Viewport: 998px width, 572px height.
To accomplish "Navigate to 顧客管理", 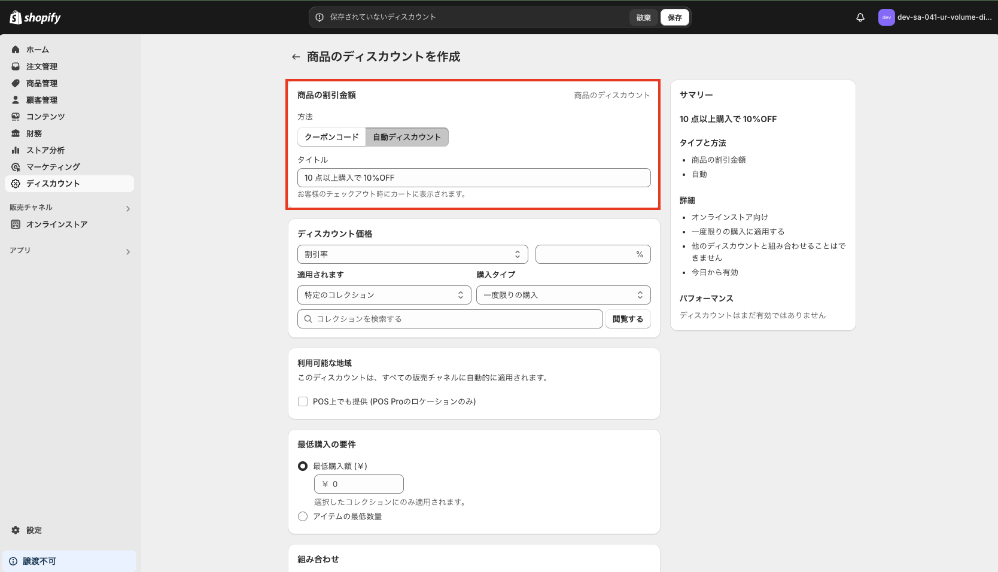I will [42, 100].
